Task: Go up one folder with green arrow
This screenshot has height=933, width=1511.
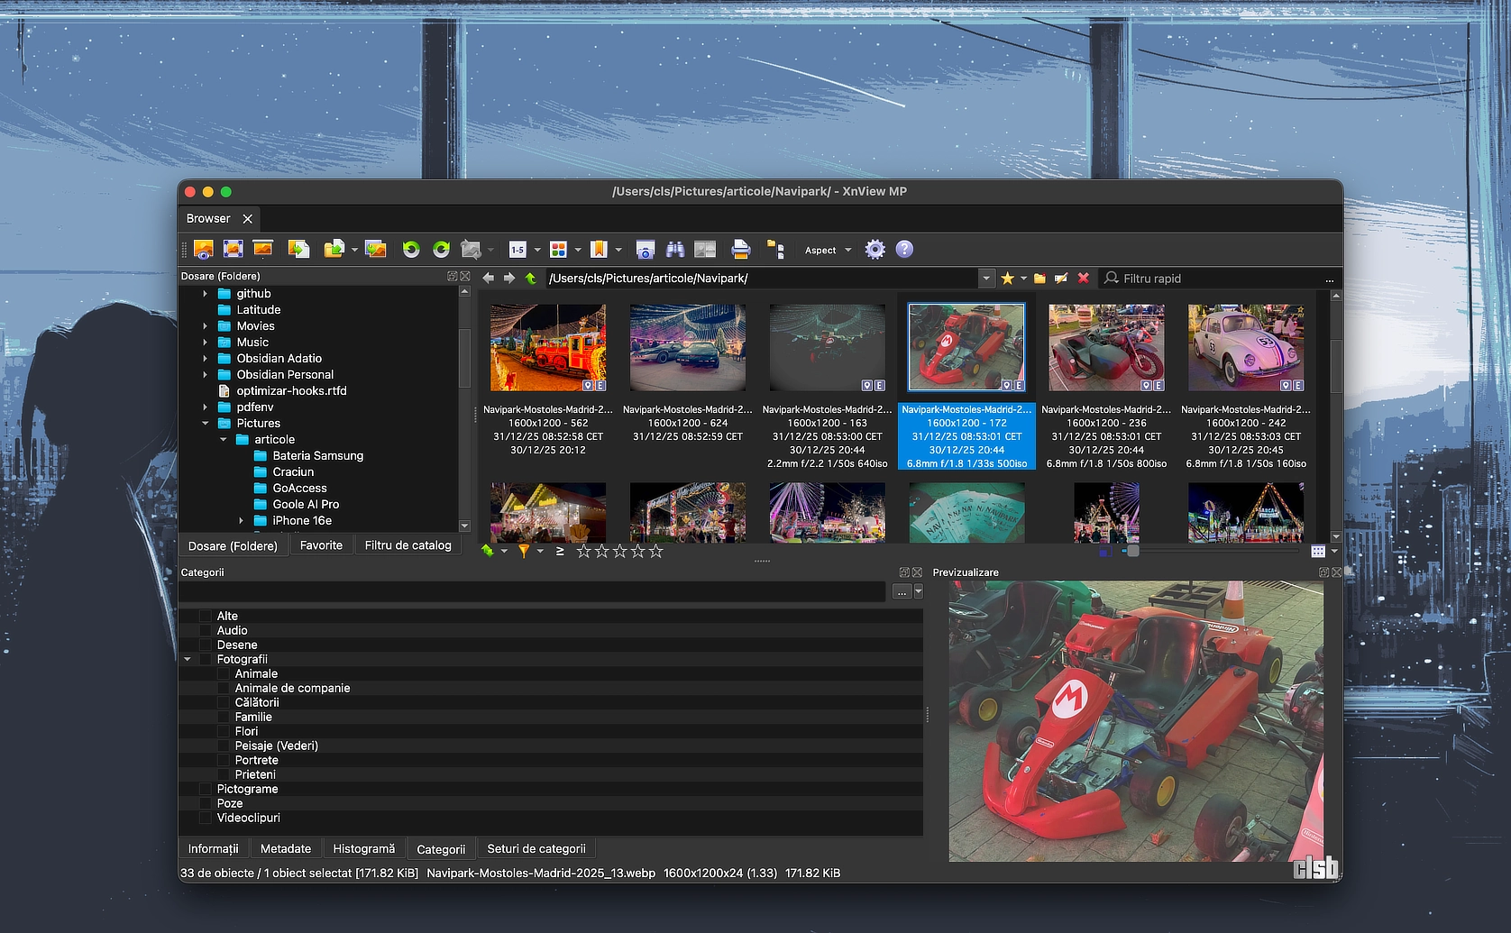Action: 530,279
